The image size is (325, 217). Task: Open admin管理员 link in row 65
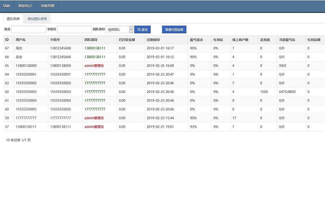point(94,65)
